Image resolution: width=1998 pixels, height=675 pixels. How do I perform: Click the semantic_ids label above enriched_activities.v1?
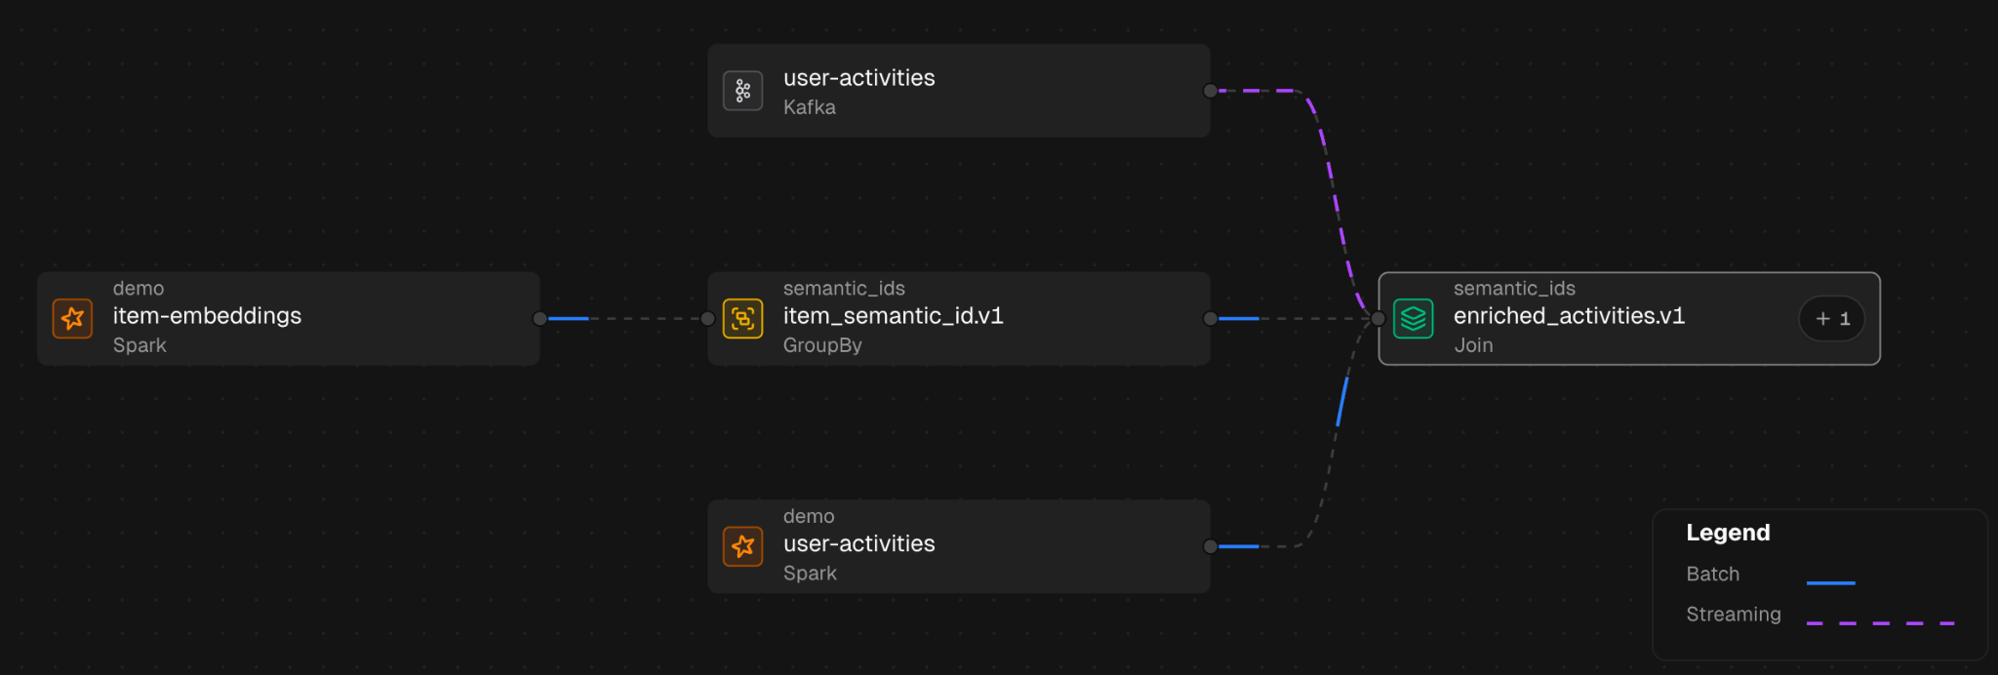pyautogui.click(x=1514, y=289)
